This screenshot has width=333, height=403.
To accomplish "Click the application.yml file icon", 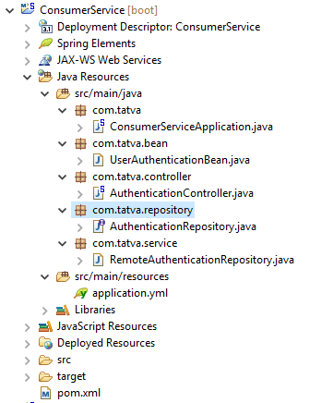I will tap(80, 293).
